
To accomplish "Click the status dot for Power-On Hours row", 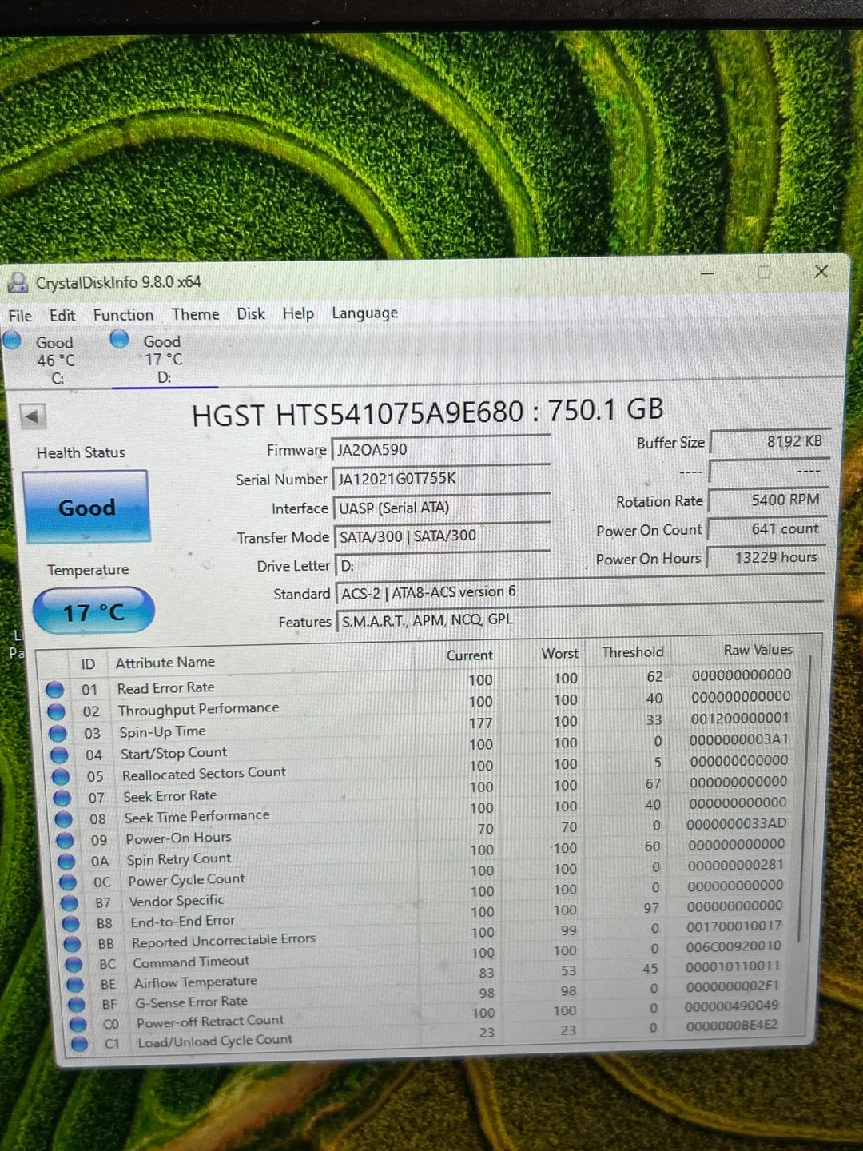I will 65,840.
